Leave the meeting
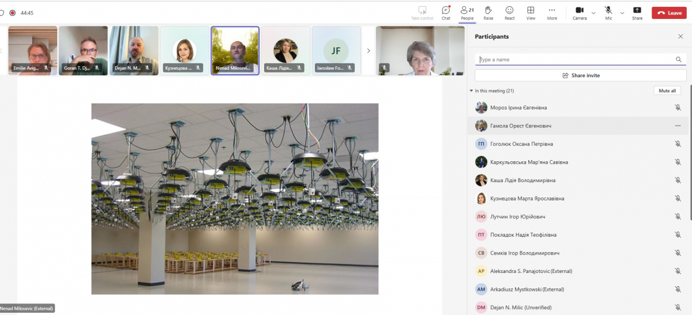 669,13
